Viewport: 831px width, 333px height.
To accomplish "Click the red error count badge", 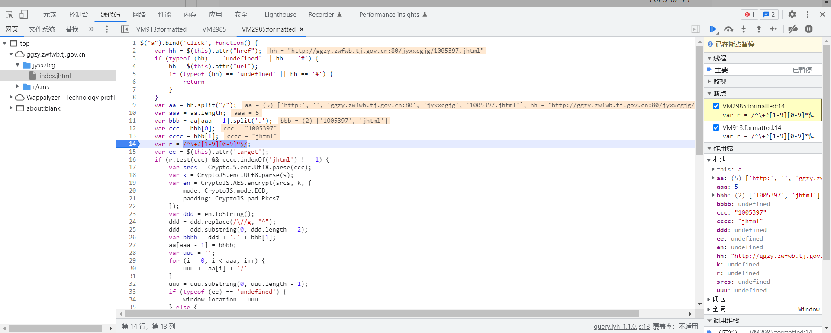I will [750, 14].
